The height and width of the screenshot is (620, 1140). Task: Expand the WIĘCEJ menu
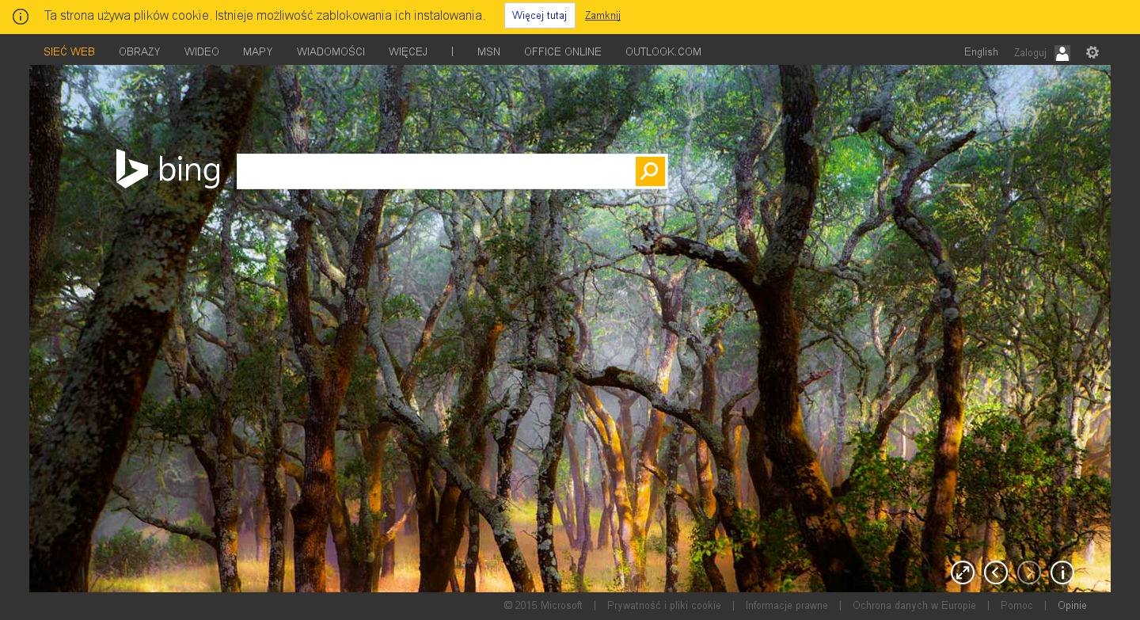point(408,52)
